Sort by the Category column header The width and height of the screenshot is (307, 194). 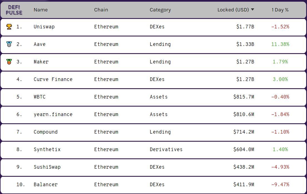[x=160, y=10]
